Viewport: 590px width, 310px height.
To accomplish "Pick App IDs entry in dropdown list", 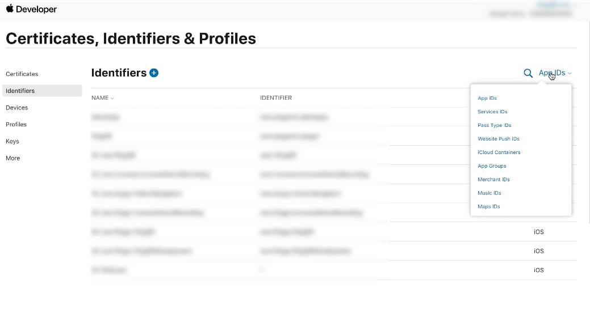I will click(x=487, y=99).
